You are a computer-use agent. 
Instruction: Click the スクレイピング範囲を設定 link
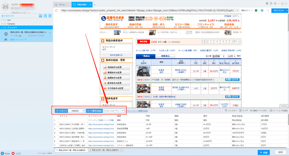pos(137,111)
